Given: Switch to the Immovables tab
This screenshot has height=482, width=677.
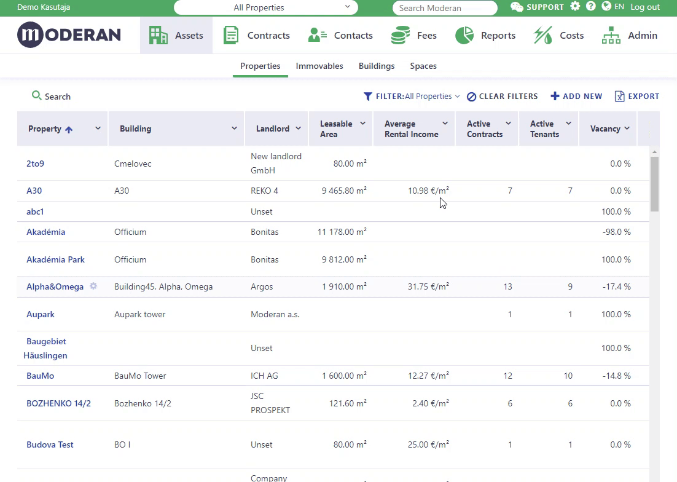Looking at the screenshot, I should (x=319, y=66).
